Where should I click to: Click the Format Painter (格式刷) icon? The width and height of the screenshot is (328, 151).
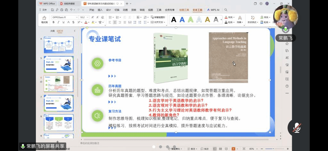pos(44,19)
